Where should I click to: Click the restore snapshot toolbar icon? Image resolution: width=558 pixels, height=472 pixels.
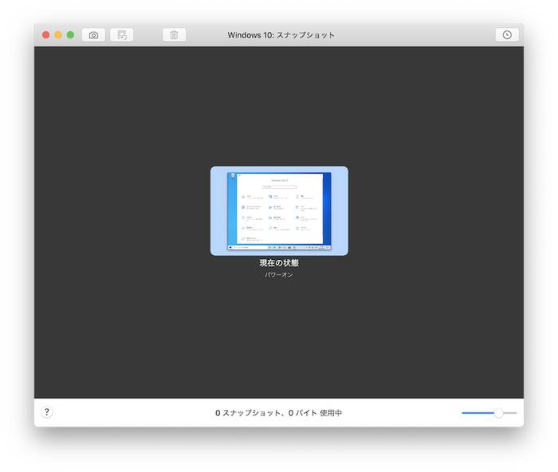pyautogui.click(x=122, y=35)
